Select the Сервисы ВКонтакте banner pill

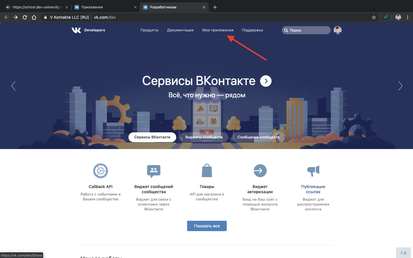pyautogui.click(x=152, y=137)
